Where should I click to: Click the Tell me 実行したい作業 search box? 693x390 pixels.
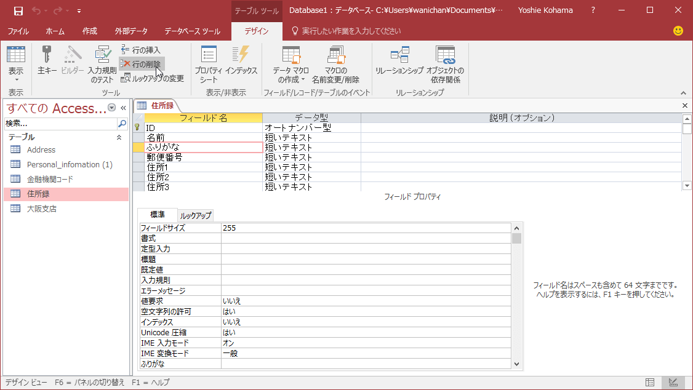tap(346, 31)
